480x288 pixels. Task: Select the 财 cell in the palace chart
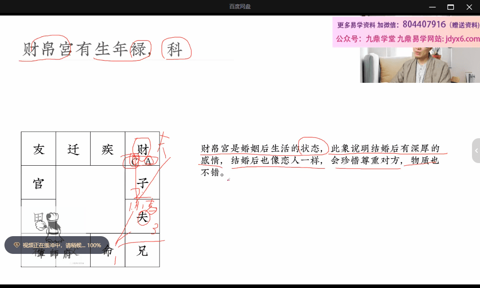coord(142,149)
